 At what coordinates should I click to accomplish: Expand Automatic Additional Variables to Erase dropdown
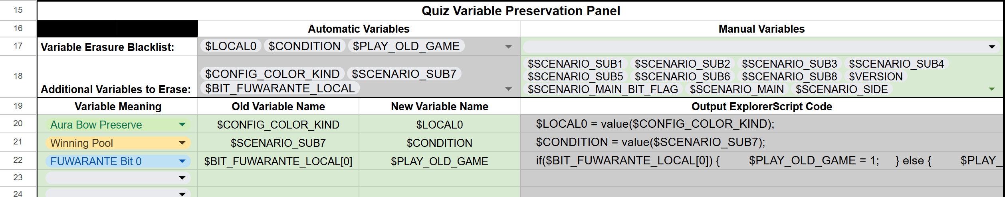tap(508, 89)
